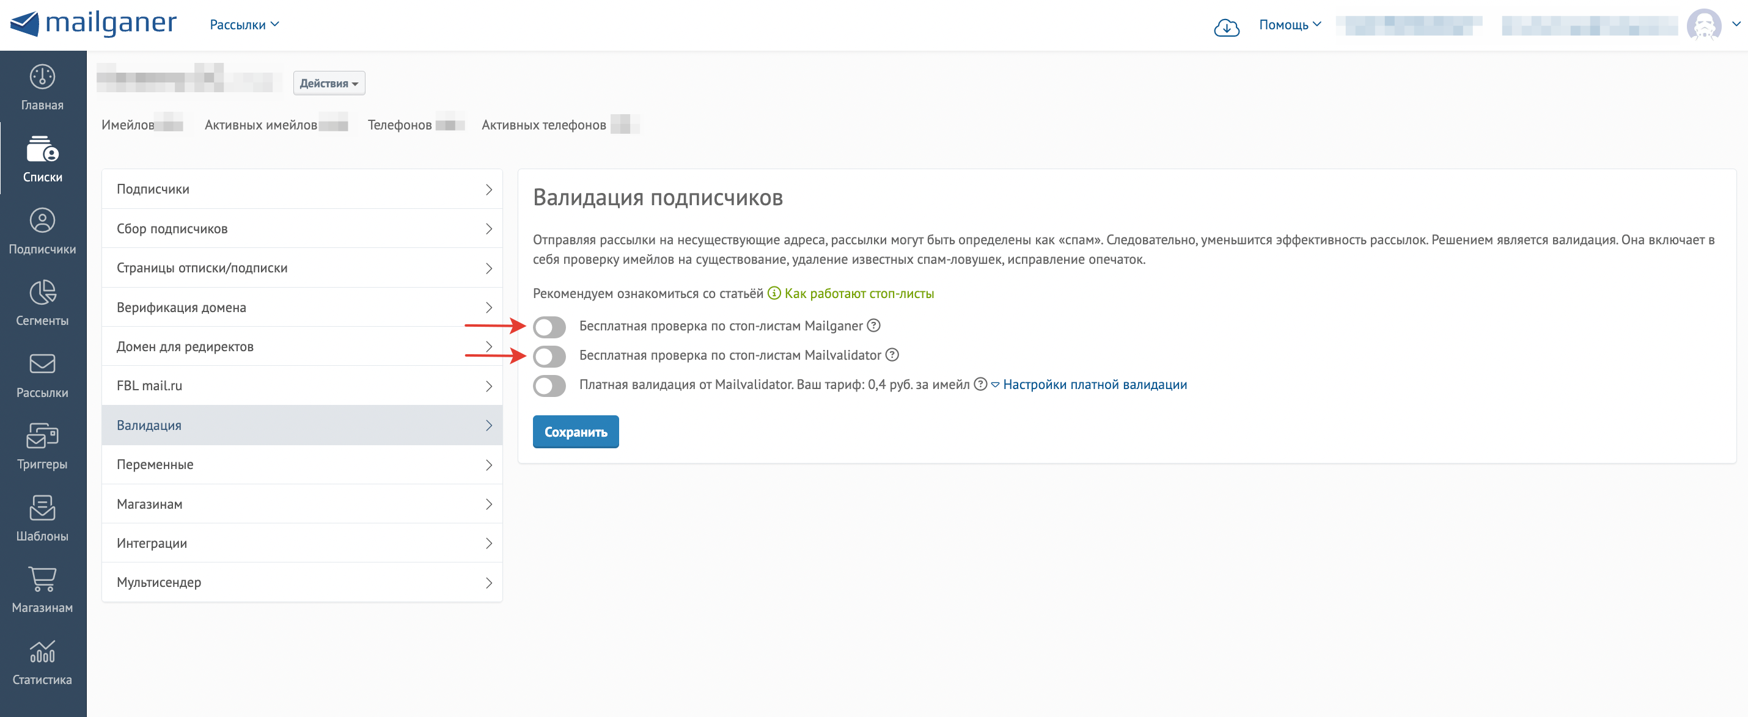Click the Валидация подписчиков heading
The height and width of the screenshot is (717, 1748).
point(658,197)
